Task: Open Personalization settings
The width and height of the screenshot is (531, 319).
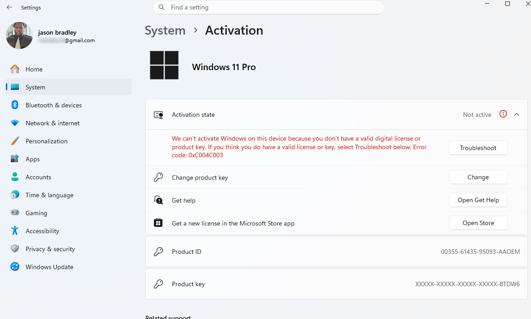Action: point(69,141)
